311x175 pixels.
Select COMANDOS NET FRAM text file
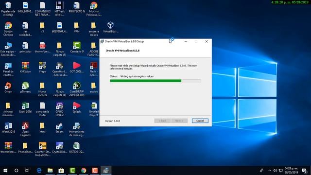coord(42,9)
